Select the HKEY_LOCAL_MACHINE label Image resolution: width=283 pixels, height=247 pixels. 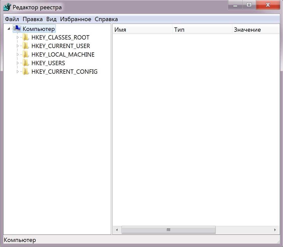(x=63, y=54)
